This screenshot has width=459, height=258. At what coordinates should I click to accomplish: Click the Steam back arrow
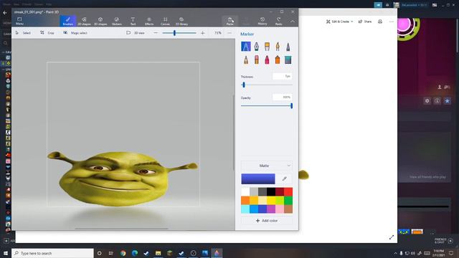[x=5, y=13]
